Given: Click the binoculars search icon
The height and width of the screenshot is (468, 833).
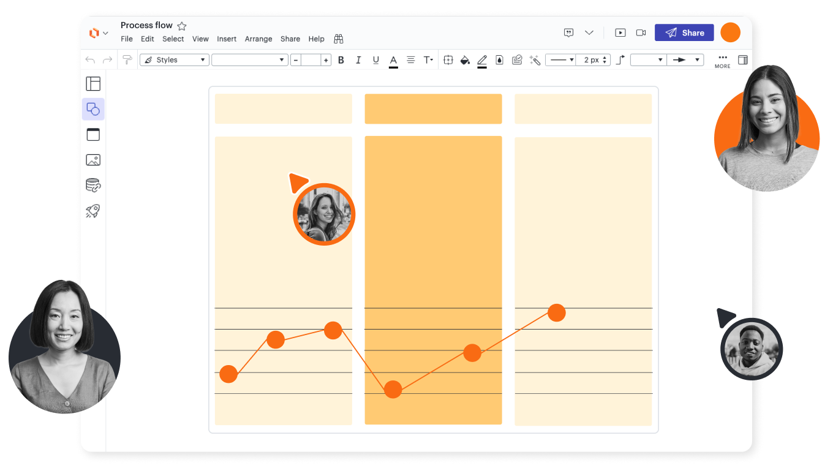Looking at the screenshot, I should coord(338,39).
